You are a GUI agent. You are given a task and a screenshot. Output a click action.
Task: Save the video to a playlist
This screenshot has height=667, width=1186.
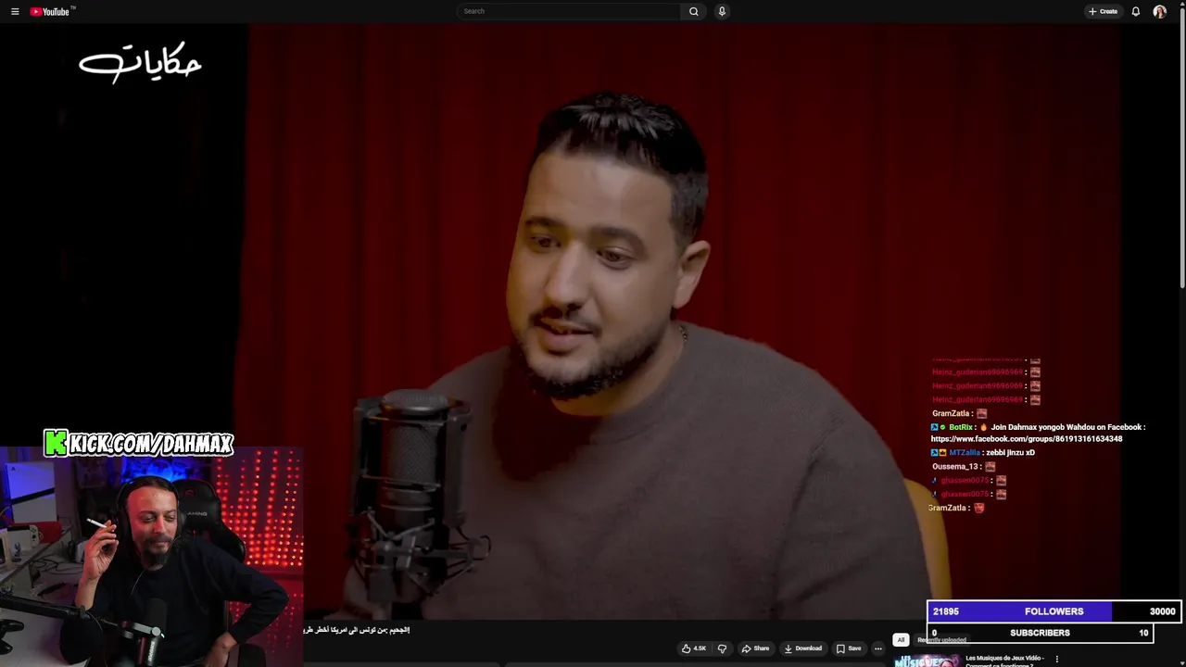849,648
